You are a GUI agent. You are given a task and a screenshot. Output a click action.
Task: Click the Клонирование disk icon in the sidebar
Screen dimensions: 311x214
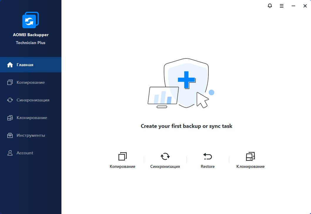[x=10, y=118]
